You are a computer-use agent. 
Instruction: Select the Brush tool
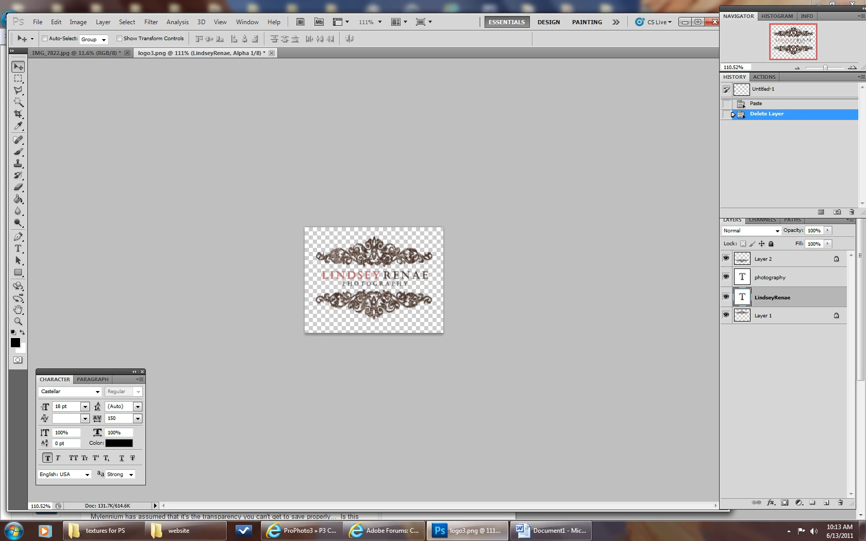pos(18,151)
